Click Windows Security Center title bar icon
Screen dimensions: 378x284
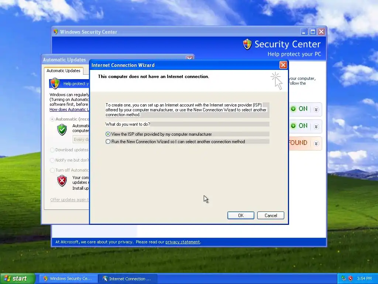tap(56, 32)
